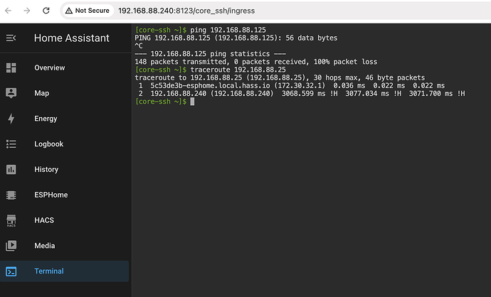The image size is (491, 297).
Task: Click the '3068.599 ms !H' hop line
Action: click(302, 94)
